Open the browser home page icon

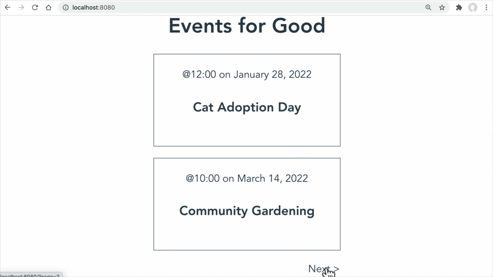point(49,7)
